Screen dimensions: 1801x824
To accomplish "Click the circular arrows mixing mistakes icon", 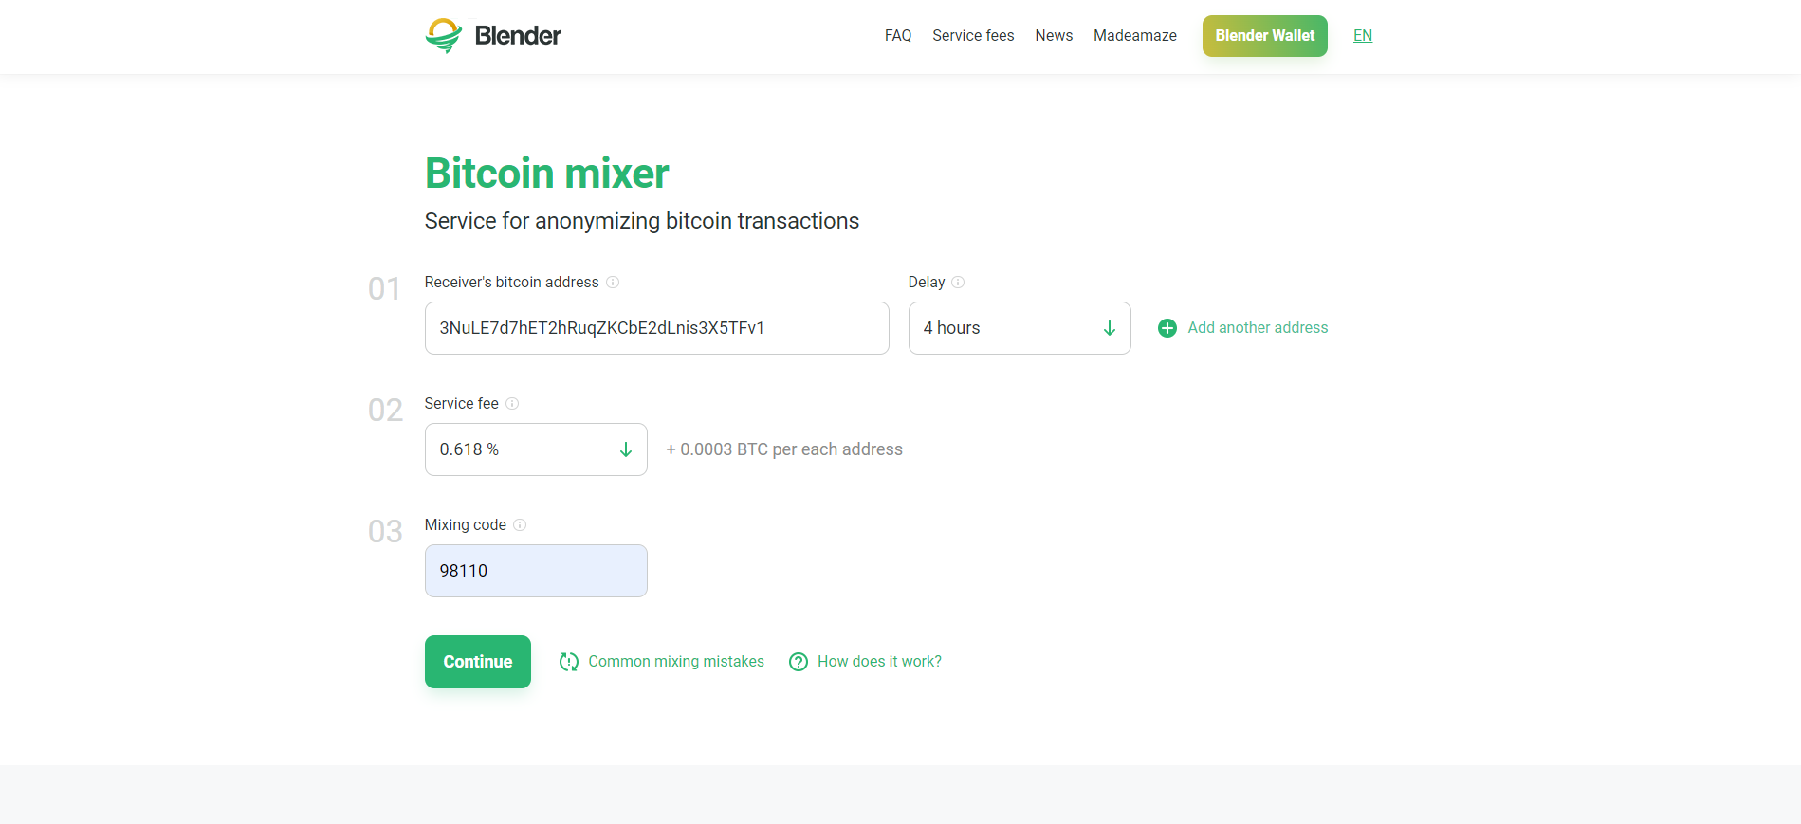I will 569,662.
